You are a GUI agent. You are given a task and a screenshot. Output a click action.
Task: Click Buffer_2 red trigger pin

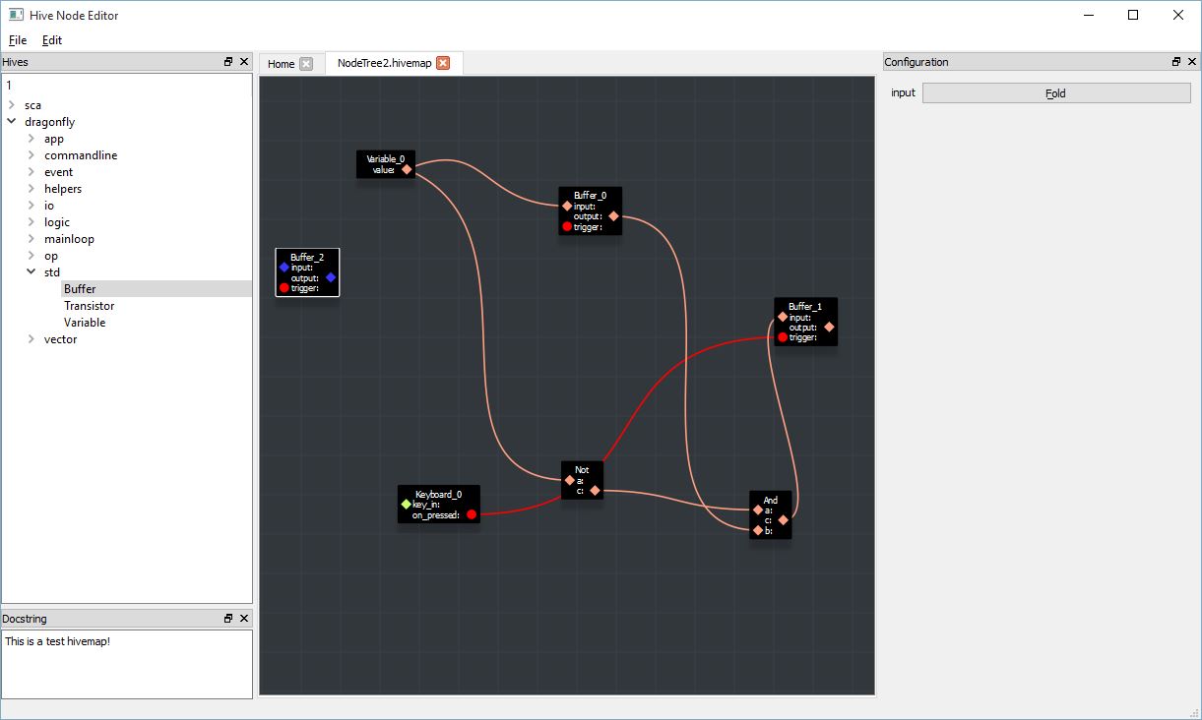click(285, 288)
